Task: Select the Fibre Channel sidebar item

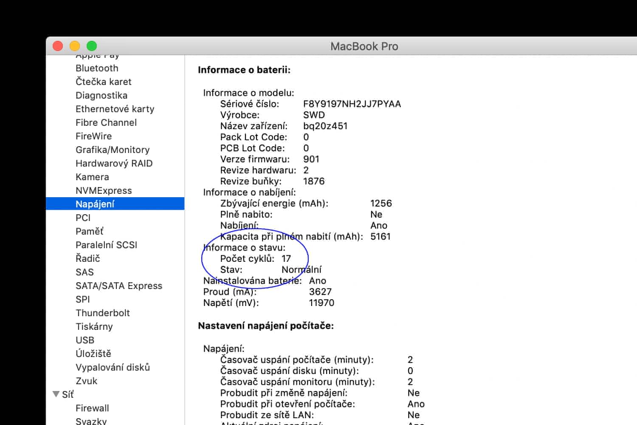Action: (106, 122)
